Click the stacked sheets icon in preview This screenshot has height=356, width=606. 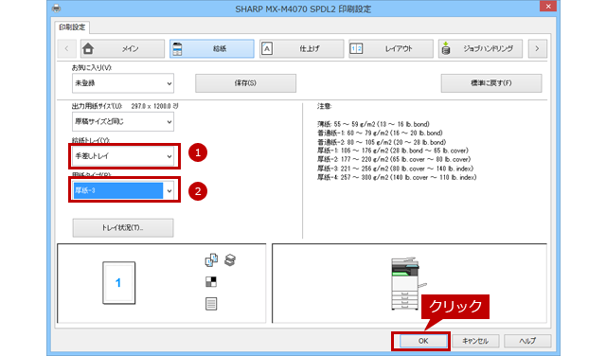230,259
